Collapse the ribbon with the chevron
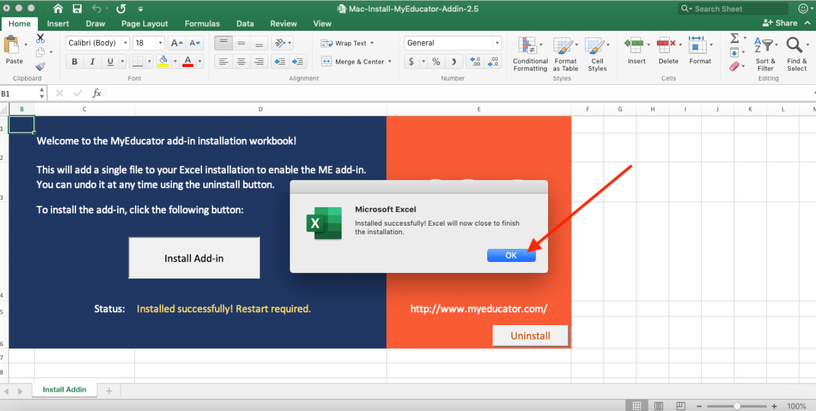 pyautogui.click(x=808, y=23)
